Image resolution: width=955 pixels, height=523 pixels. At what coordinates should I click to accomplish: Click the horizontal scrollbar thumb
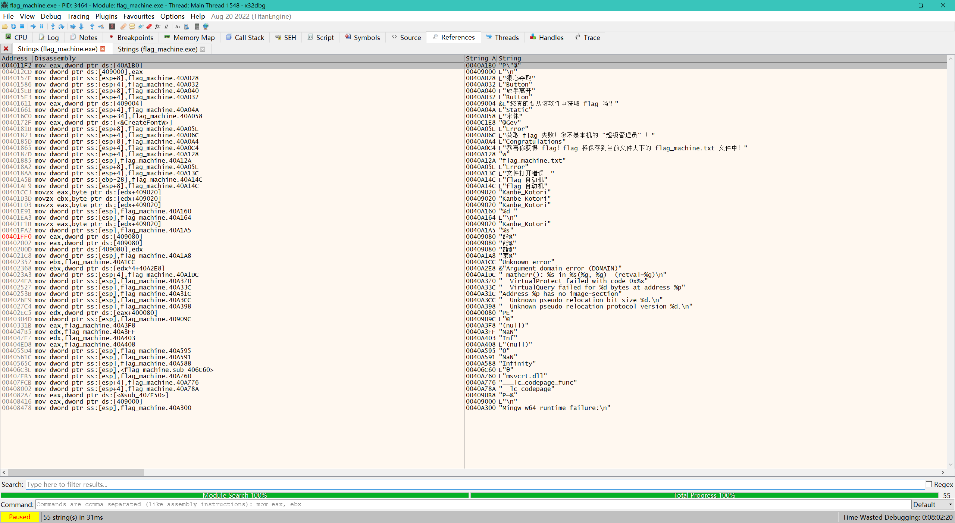(76, 473)
